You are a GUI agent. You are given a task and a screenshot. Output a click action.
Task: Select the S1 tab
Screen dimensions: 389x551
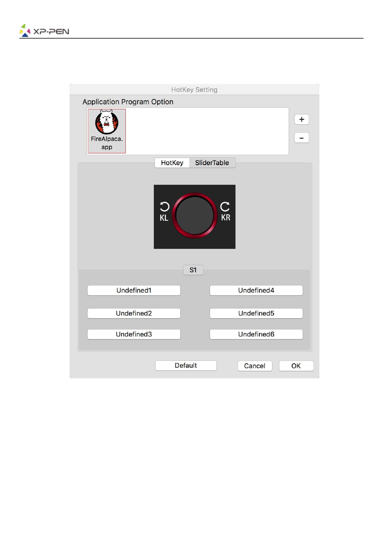193,270
